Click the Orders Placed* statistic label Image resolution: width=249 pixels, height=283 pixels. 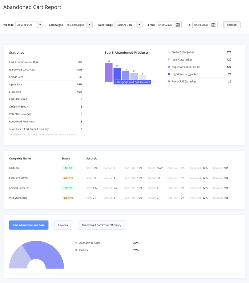(x=19, y=106)
